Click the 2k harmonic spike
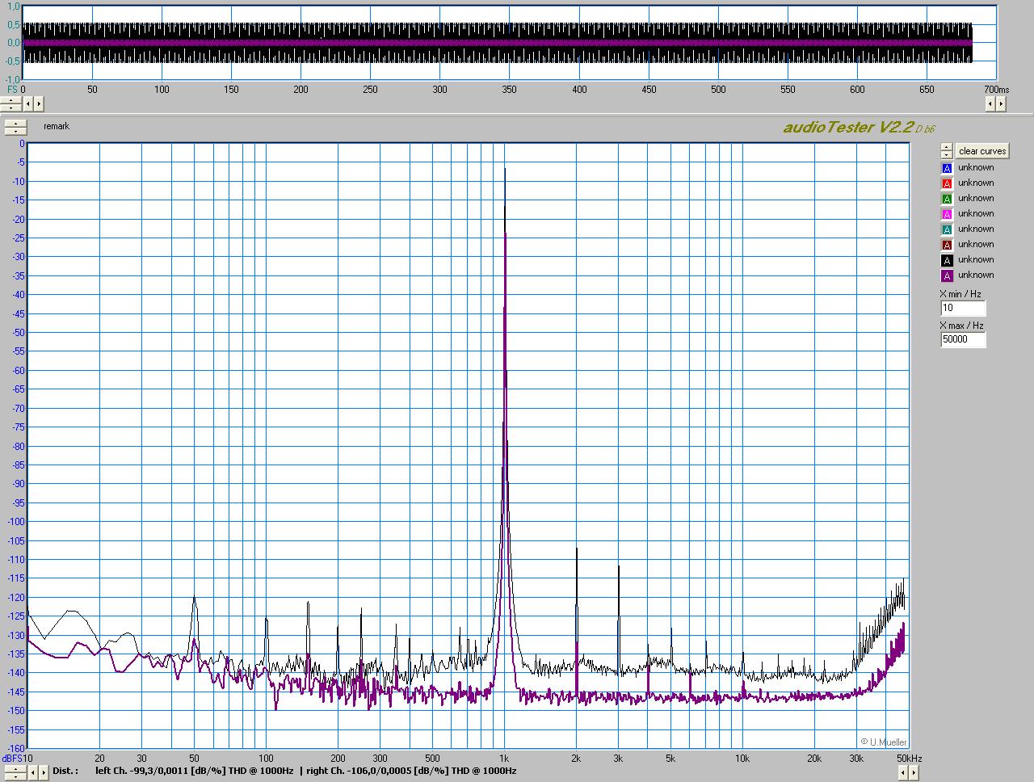Viewport: 1034px width, 782px height. (577, 551)
